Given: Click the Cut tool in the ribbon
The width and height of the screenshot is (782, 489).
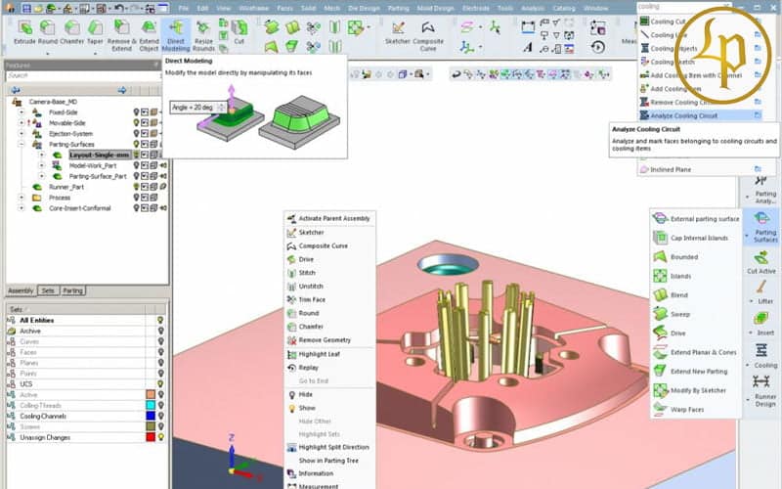Looking at the screenshot, I should point(239,32).
